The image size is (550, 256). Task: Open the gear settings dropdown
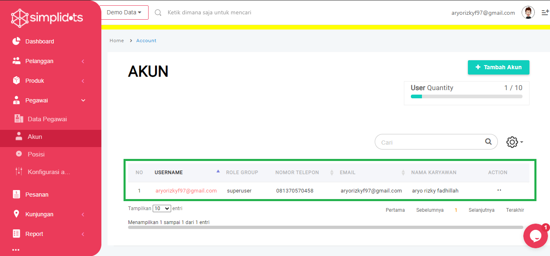514,142
